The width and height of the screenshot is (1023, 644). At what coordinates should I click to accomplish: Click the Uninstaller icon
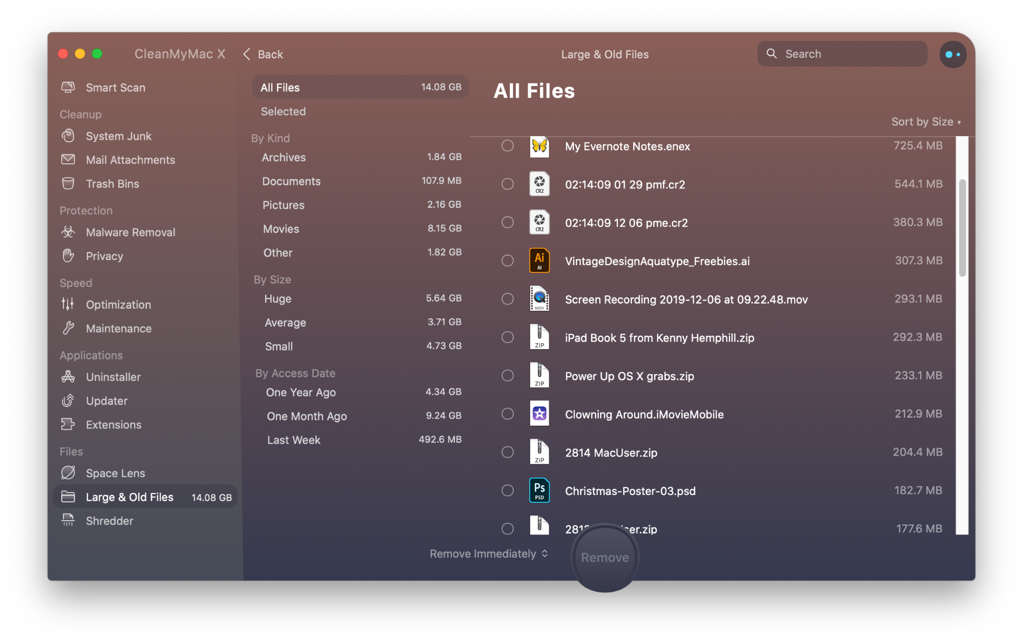click(x=68, y=377)
